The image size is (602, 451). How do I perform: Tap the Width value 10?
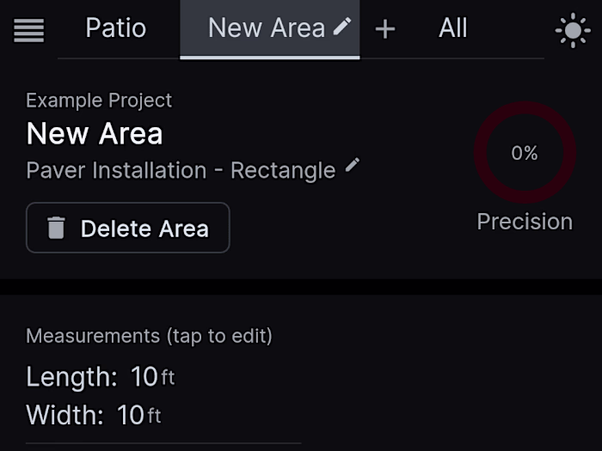coord(131,416)
